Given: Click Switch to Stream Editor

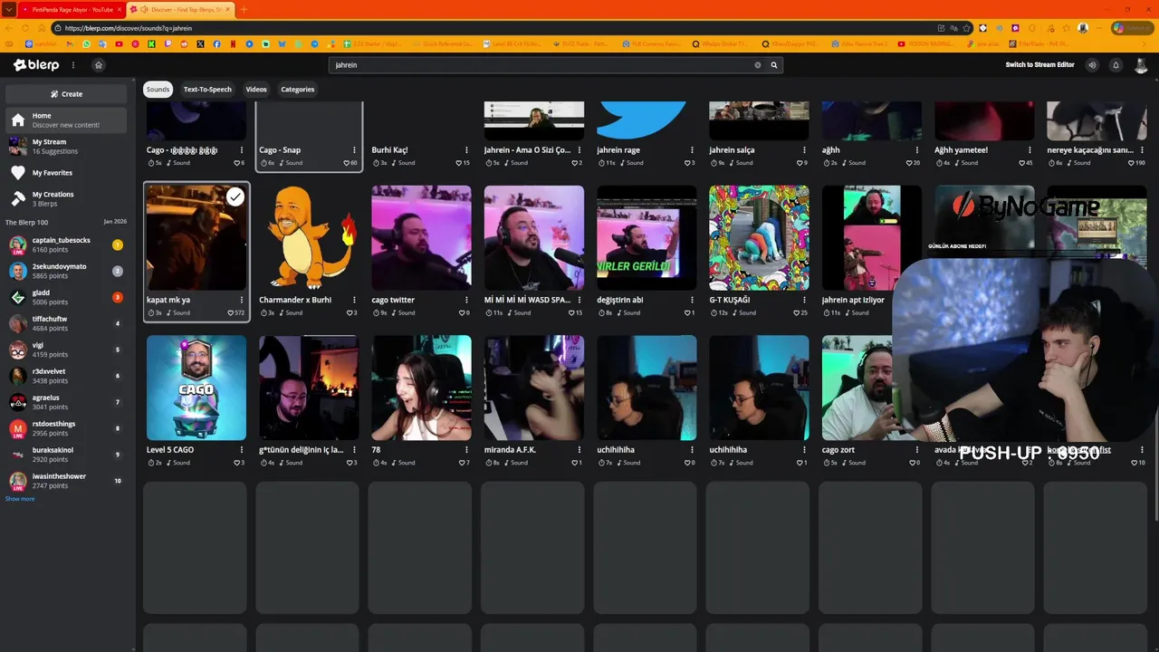Looking at the screenshot, I should click(1039, 65).
